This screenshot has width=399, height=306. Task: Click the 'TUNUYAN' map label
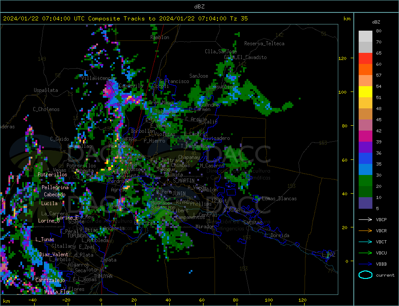pos(103,276)
